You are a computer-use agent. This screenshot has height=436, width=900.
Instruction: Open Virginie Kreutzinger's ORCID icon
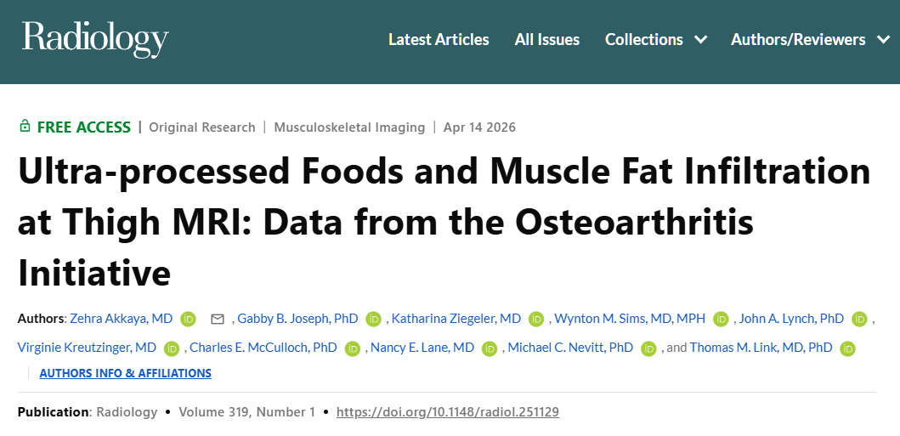click(173, 348)
